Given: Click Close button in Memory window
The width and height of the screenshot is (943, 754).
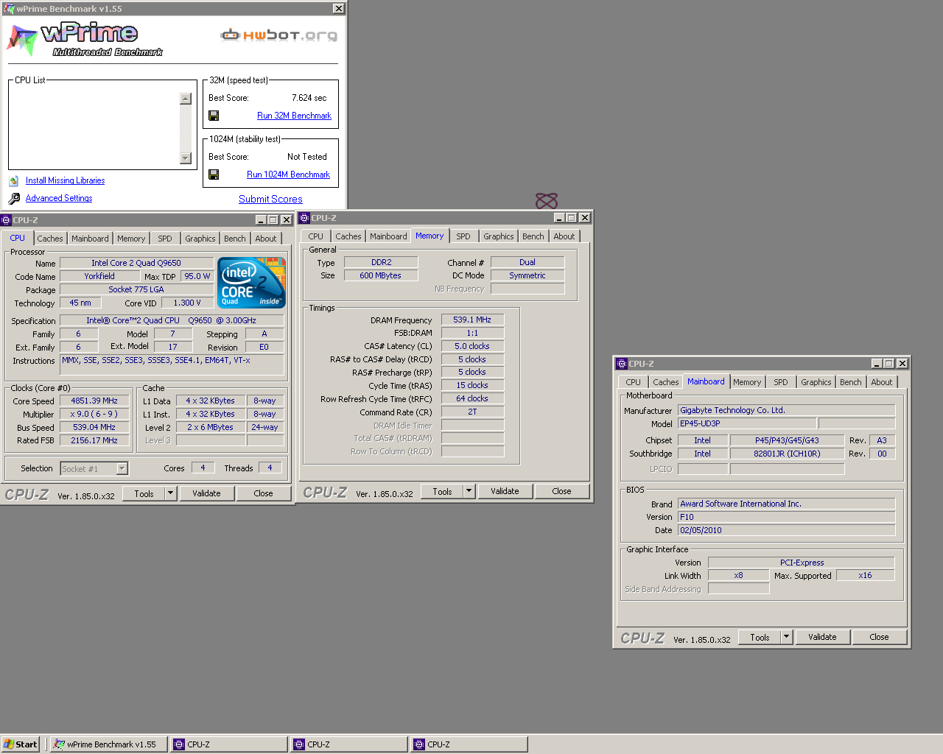Looking at the screenshot, I should pyautogui.click(x=561, y=491).
